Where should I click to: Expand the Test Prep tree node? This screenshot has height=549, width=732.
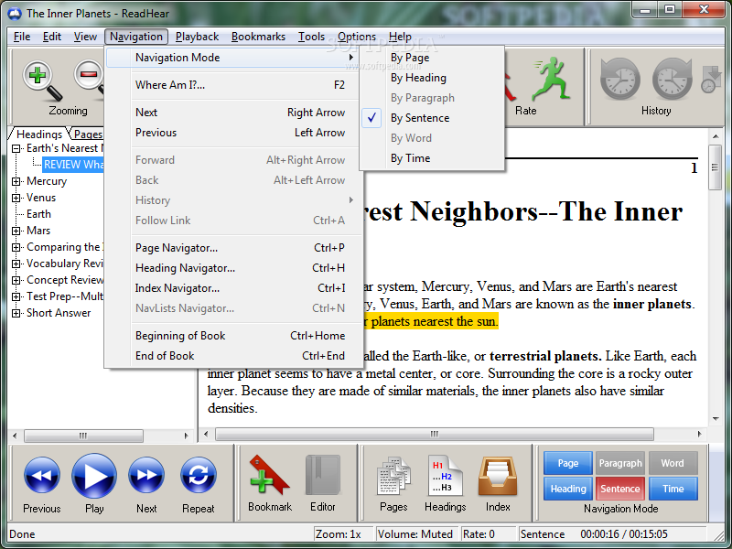pos(16,296)
